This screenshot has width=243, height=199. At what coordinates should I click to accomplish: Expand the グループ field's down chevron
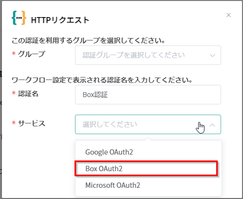coord(212,56)
